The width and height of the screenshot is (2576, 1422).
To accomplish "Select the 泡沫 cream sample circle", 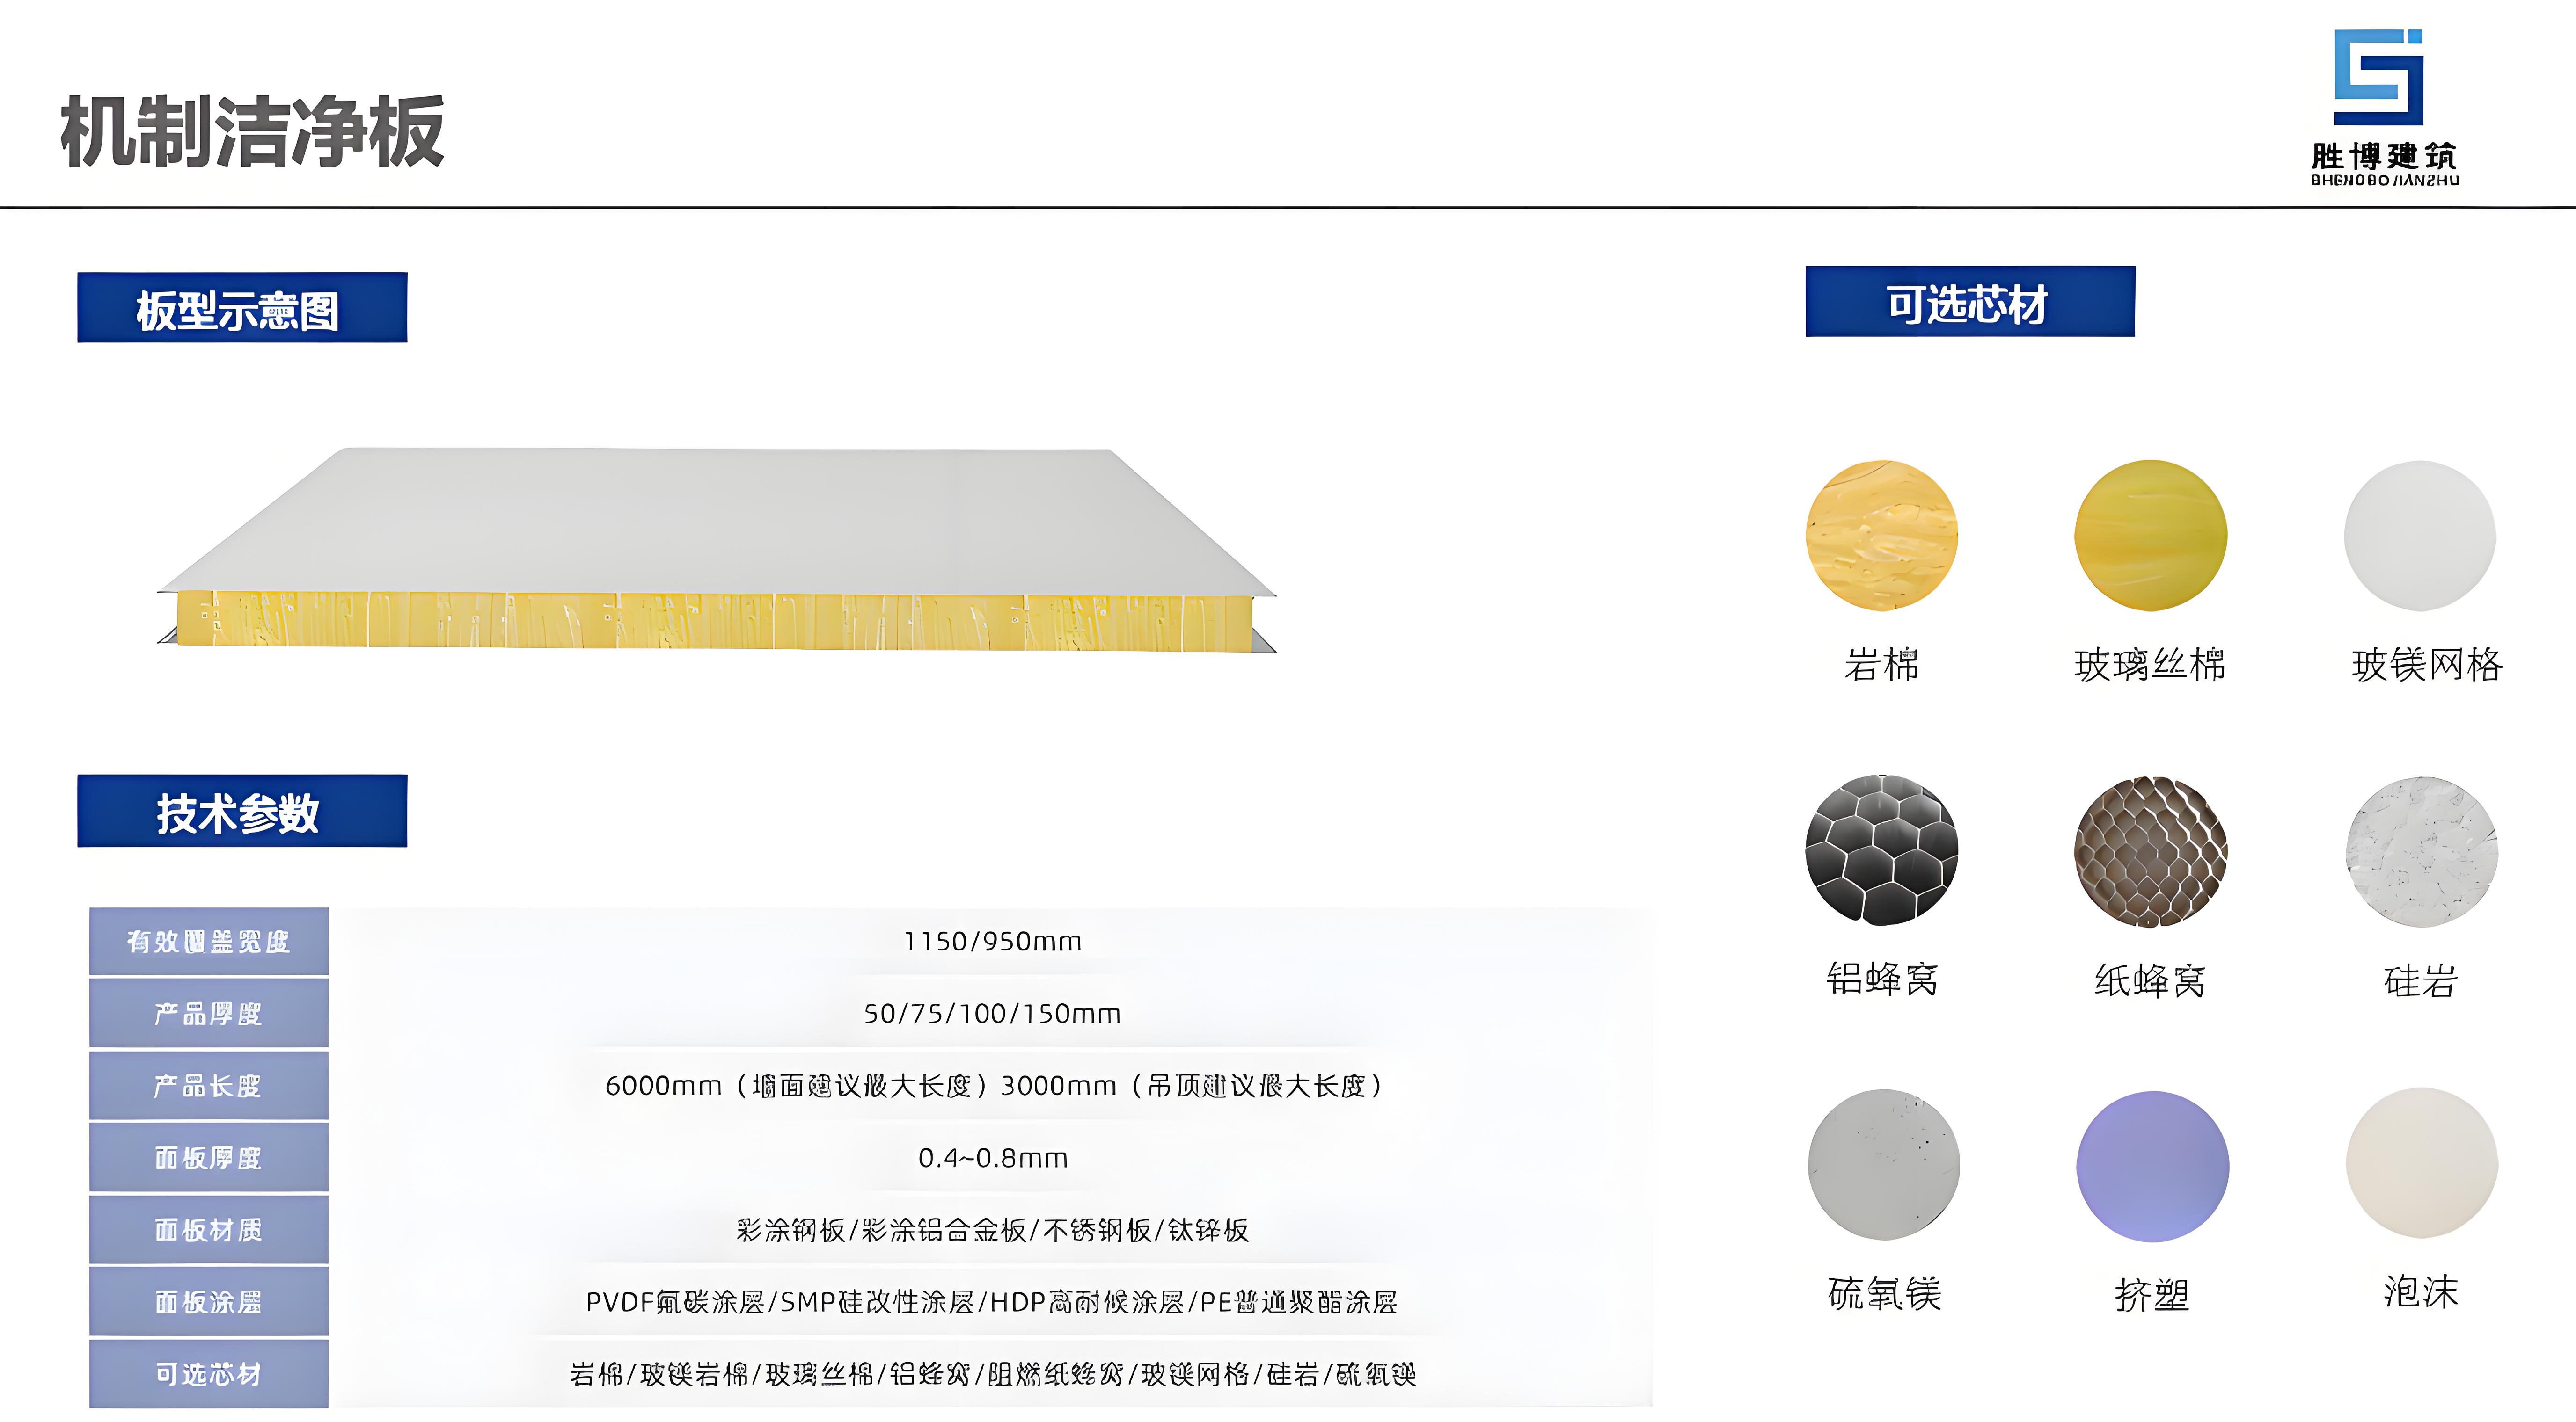I will 2422,1163.
